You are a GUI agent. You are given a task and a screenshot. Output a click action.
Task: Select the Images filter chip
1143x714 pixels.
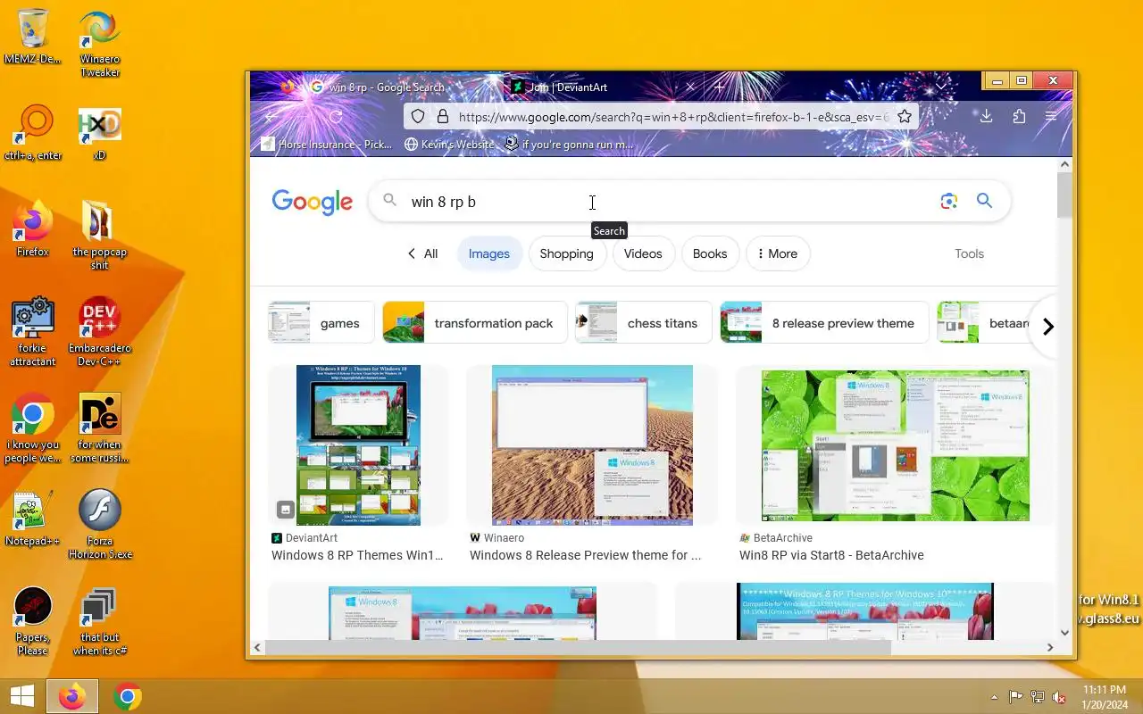[x=488, y=253]
